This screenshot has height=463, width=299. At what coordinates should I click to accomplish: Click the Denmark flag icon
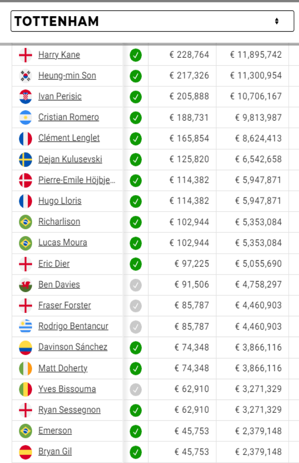point(26,180)
